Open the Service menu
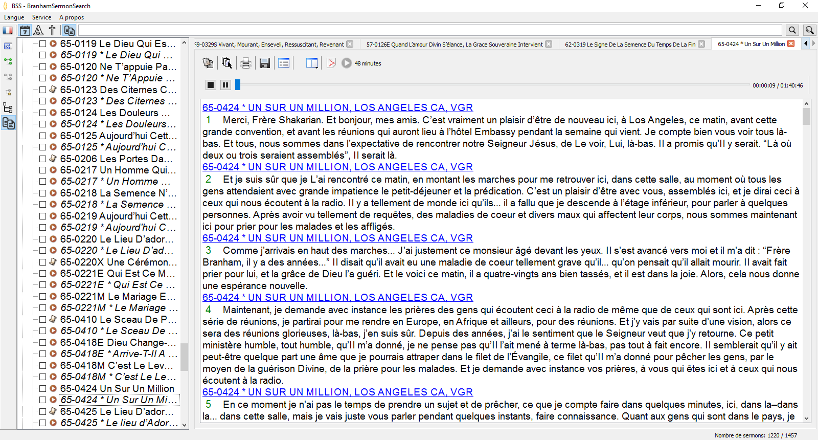818x440 pixels. click(41, 17)
